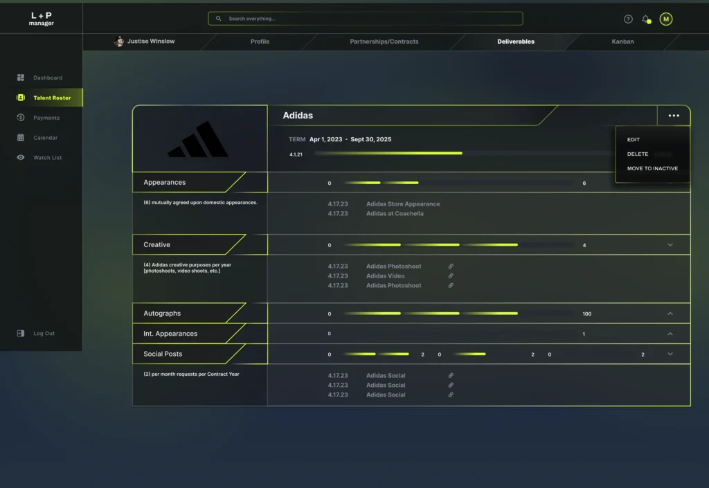Open link icon for first Adidas Photoshoot
The width and height of the screenshot is (709, 488).
click(x=451, y=266)
